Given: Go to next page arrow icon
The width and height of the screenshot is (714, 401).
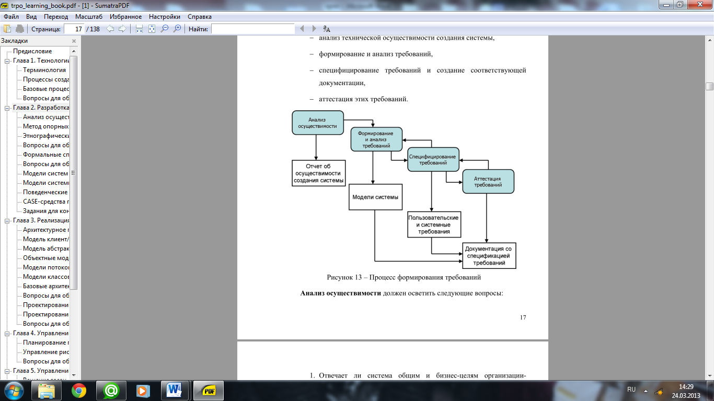Looking at the screenshot, I should [122, 29].
